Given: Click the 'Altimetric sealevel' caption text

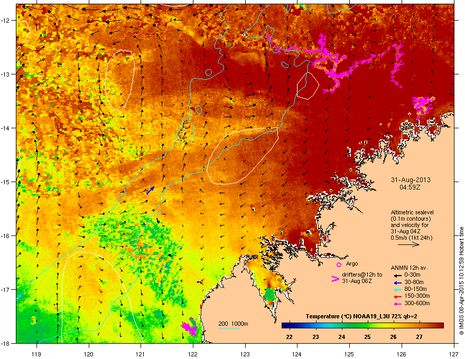Looking at the screenshot, I should coord(412,212).
